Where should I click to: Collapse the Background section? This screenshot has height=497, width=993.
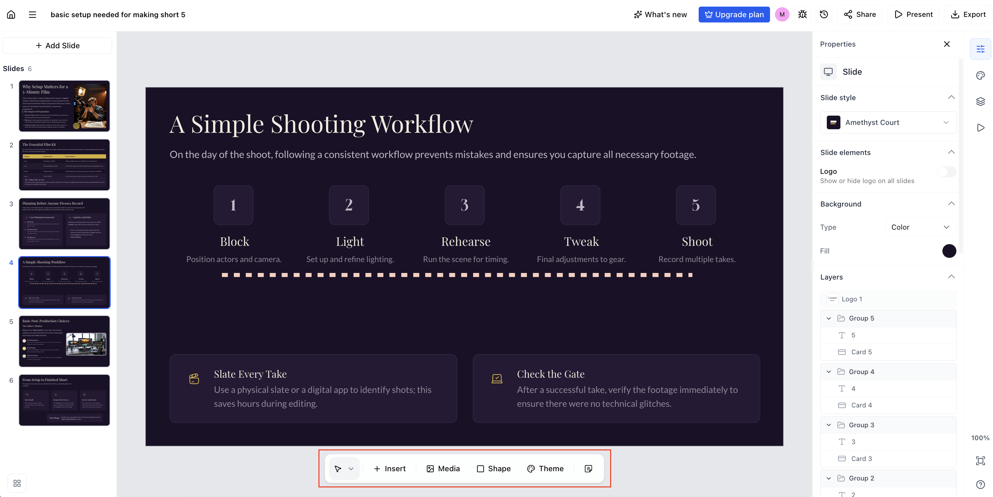pos(951,204)
